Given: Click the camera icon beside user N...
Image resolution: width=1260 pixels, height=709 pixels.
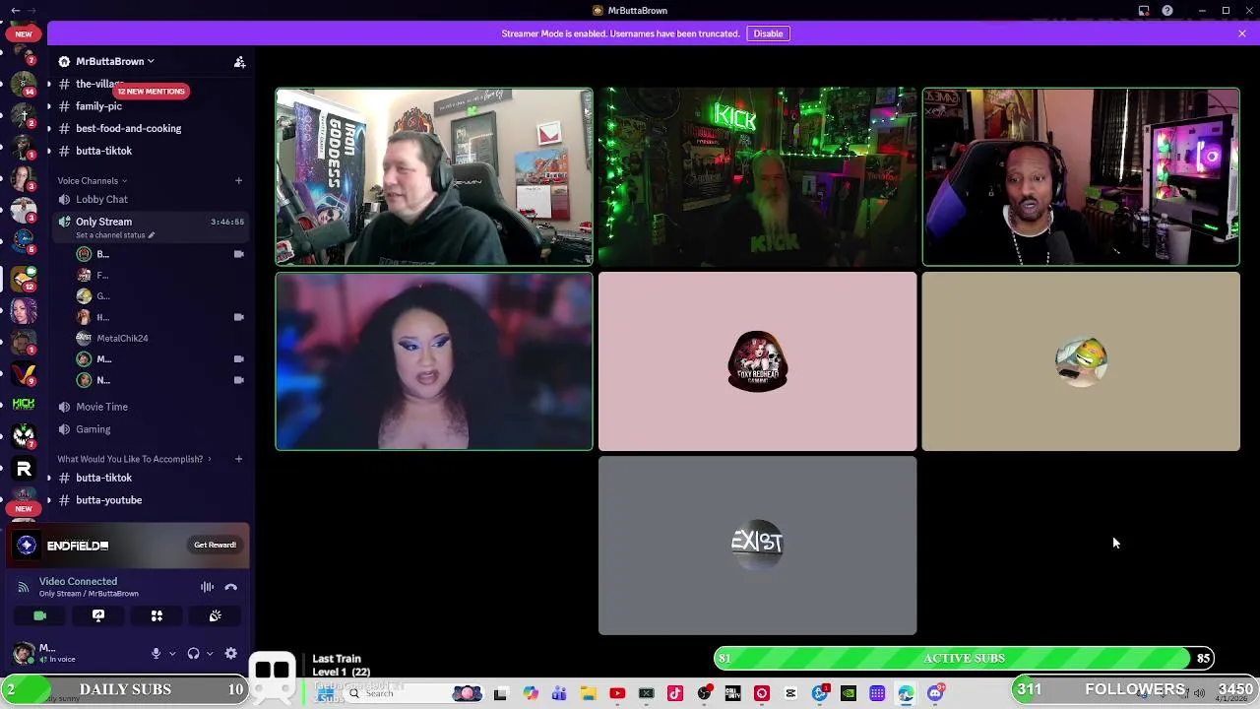Looking at the screenshot, I should pos(238,380).
